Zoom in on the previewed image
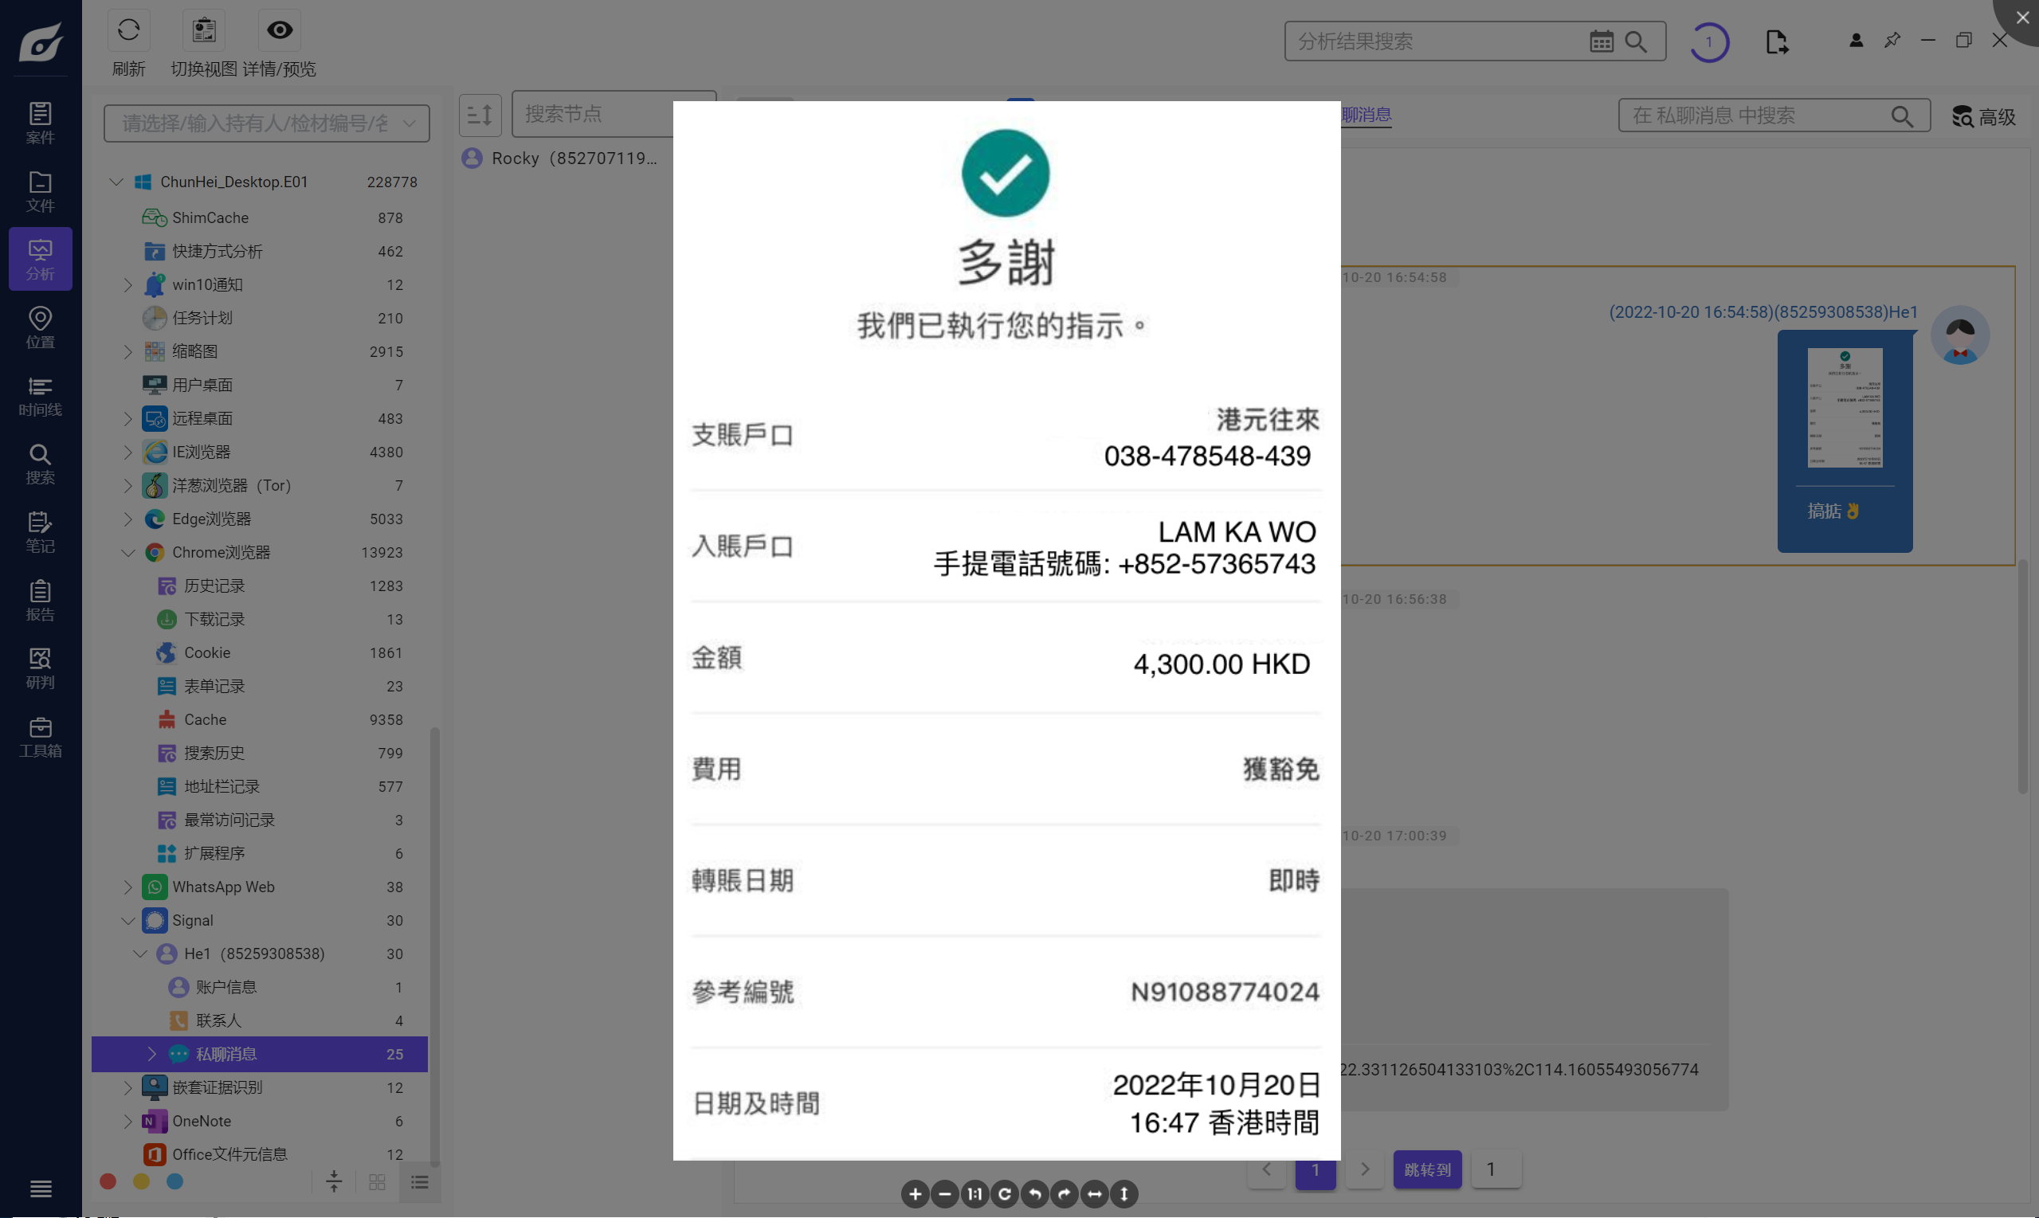This screenshot has width=2039, height=1218. (x=915, y=1194)
